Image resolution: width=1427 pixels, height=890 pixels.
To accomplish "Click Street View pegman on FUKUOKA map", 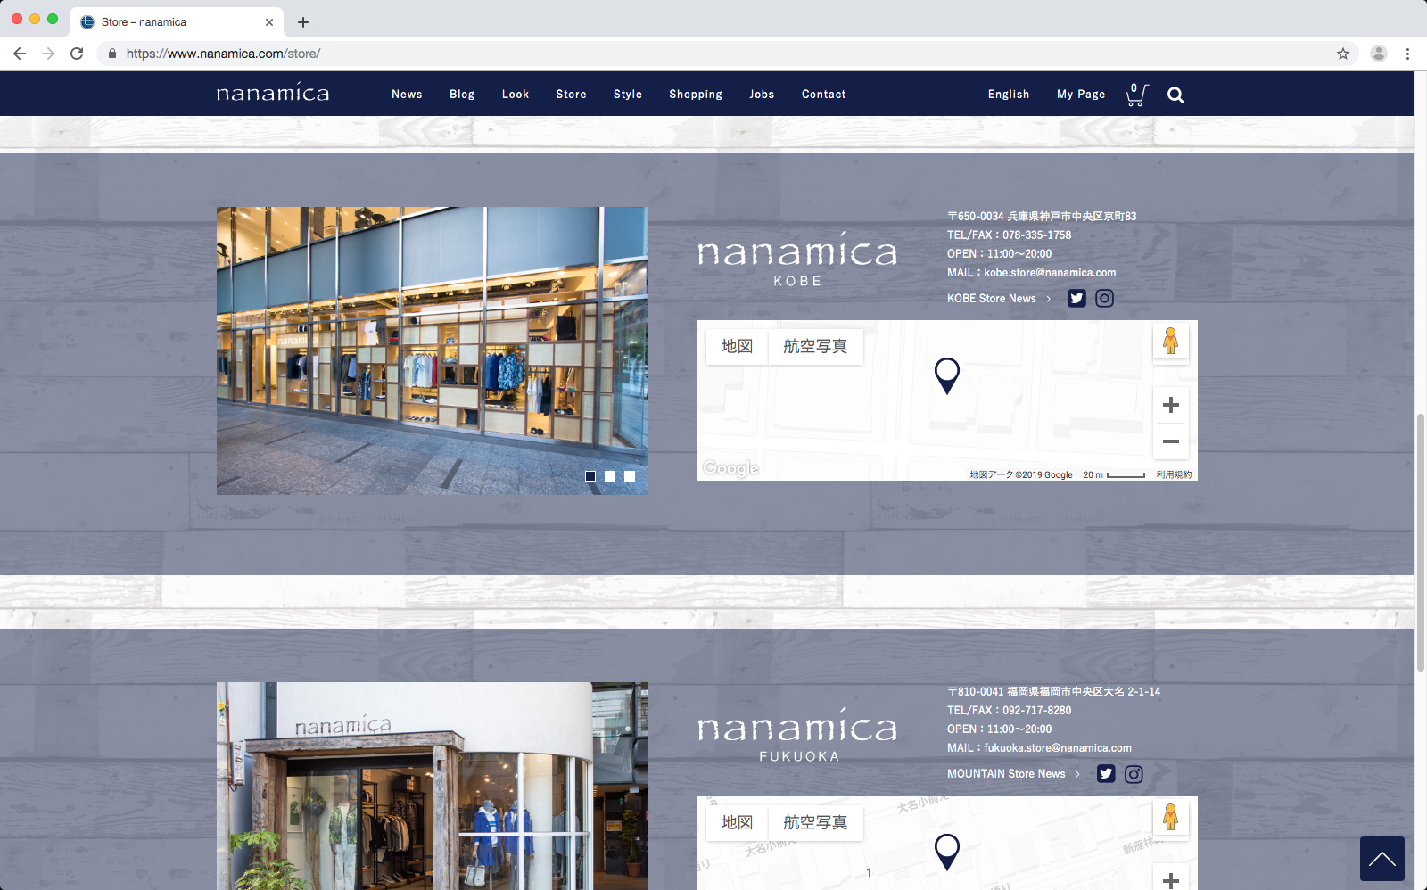I will pos(1171,818).
